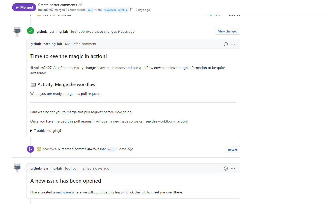Click the @hokim2407 mention in the comment

pyautogui.click(x=41, y=68)
